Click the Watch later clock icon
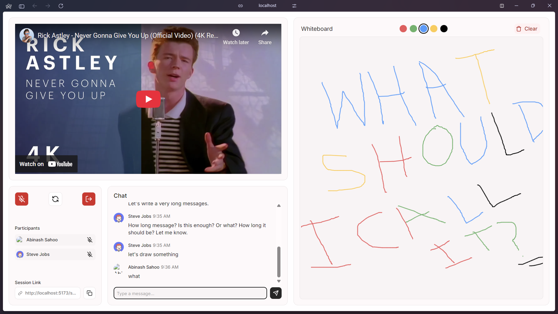This screenshot has width=558, height=314. [236, 33]
